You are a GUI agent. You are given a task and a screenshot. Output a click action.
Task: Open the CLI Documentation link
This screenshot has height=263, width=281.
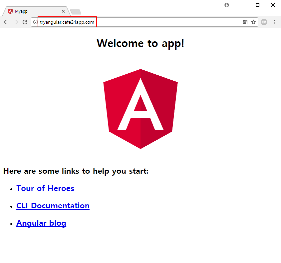coord(53,206)
